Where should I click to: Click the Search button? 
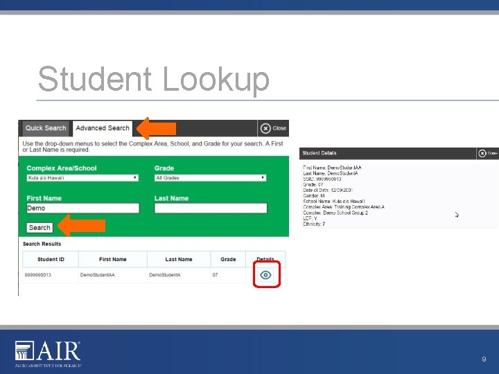40,228
